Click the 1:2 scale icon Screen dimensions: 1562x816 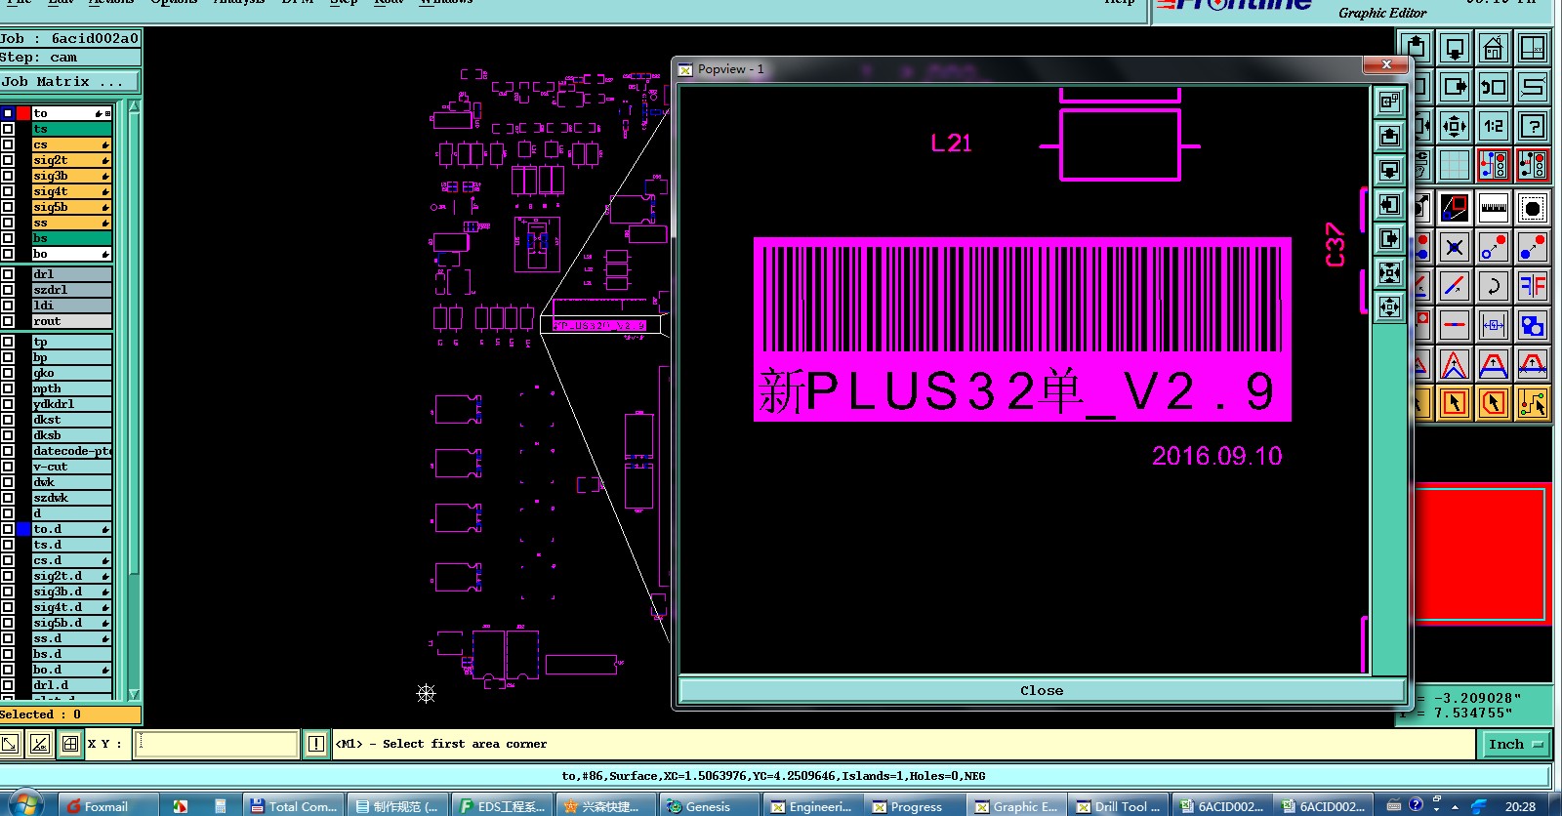click(1494, 126)
